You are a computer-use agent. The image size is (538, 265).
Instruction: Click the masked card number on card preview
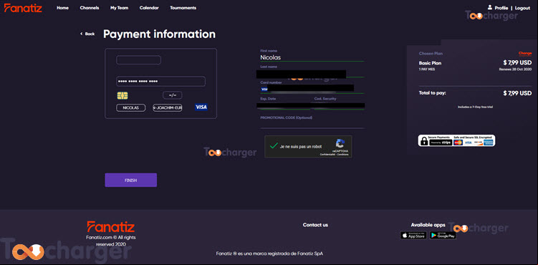pyautogui.click(x=161, y=81)
